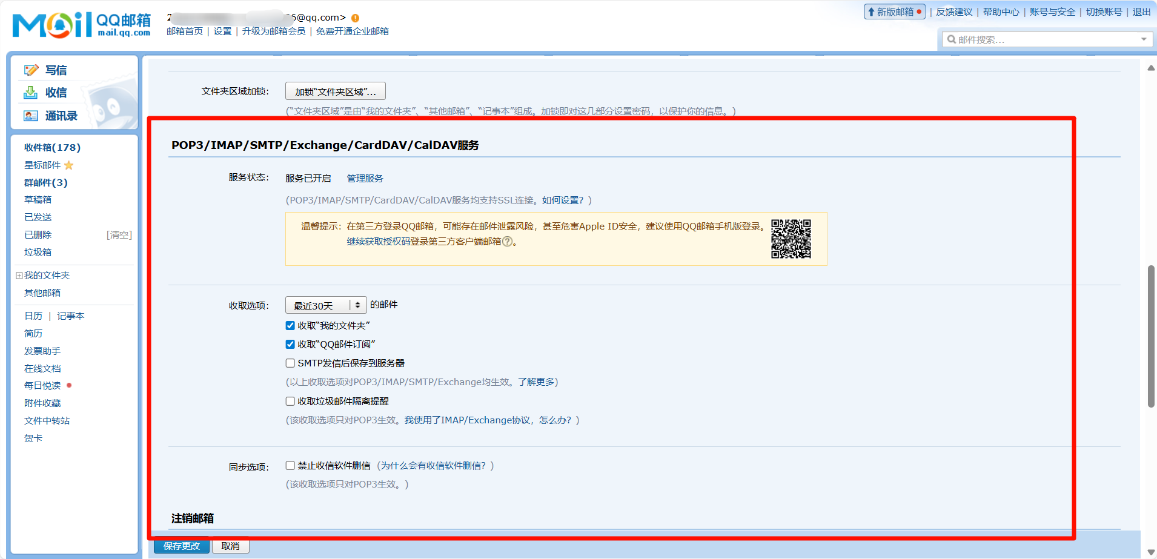This screenshot has width=1157, height=559.
Task: Open the search box dropdown arrow
Action: 1144,39
